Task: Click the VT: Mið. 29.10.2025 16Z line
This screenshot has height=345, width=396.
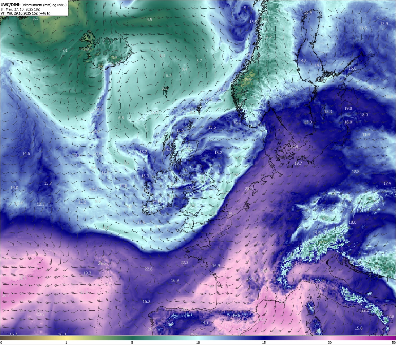Action: point(25,13)
